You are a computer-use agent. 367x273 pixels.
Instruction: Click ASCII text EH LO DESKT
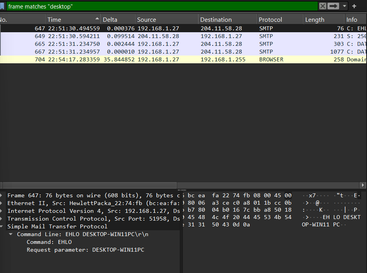341,217
